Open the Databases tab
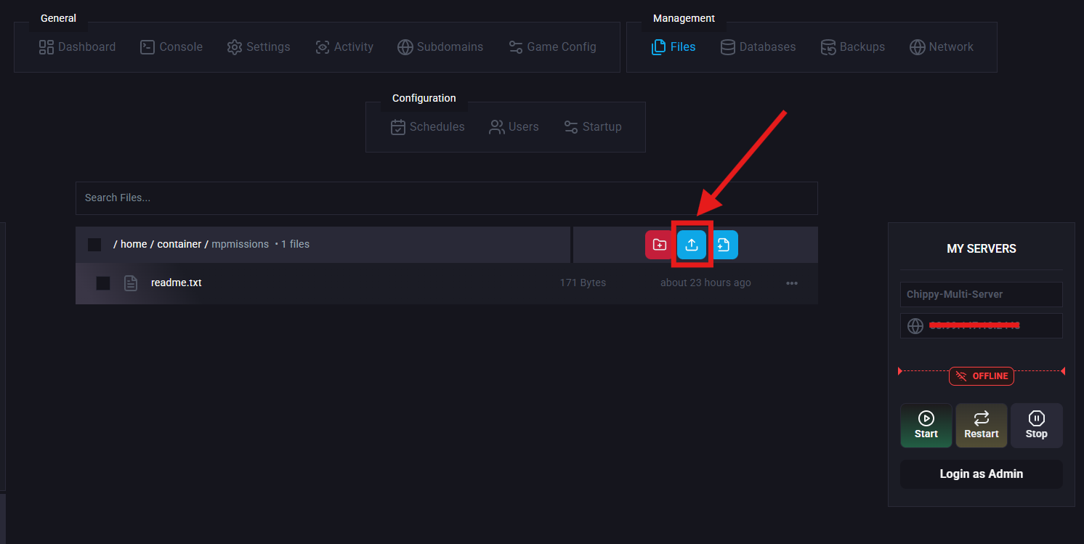Screen dimensions: 1084x544 tap(758, 47)
